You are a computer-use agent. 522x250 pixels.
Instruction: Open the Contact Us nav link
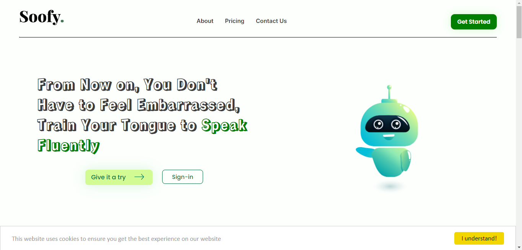coord(271,21)
